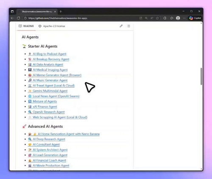Add this page to favorites star icon
The image size is (212, 179).
[157, 18]
